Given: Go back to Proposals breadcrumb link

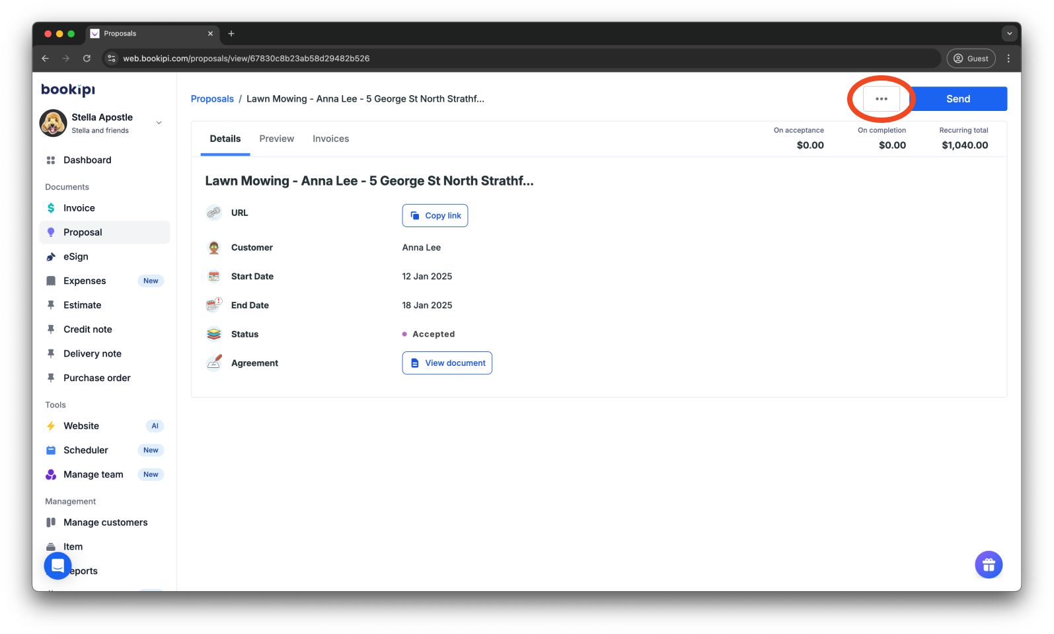Looking at the screenshot, I should (212, 99).
